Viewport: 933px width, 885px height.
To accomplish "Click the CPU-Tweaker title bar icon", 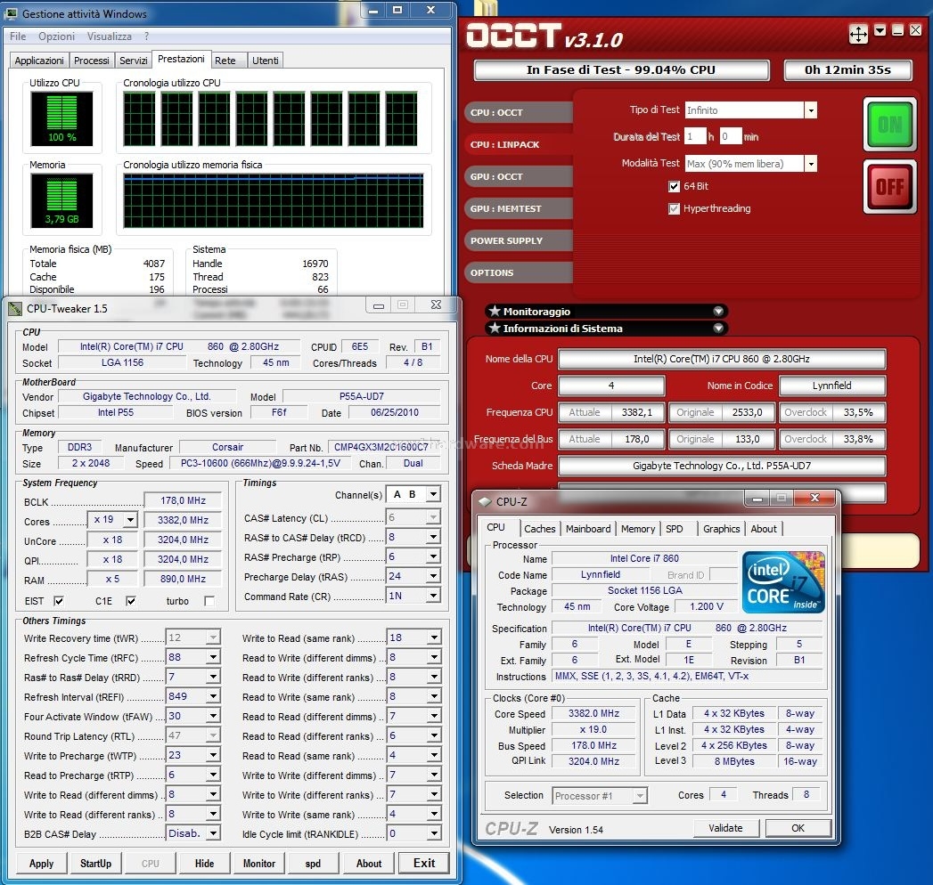I will coord(14,308).
